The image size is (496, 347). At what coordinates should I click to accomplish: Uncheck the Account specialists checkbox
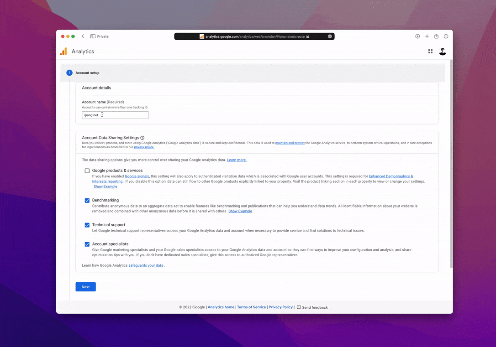(x=87, y=244)
